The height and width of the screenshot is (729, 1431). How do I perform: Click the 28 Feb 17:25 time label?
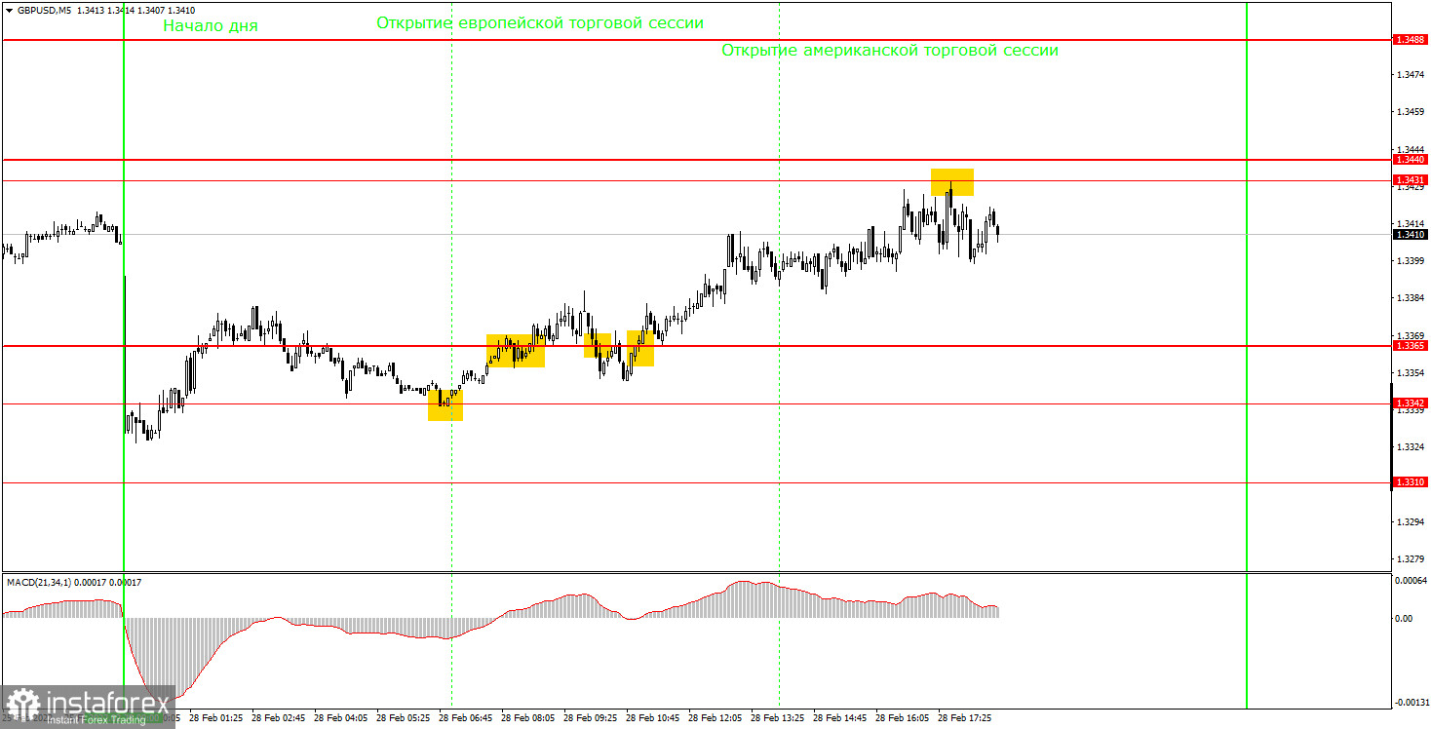965,719
